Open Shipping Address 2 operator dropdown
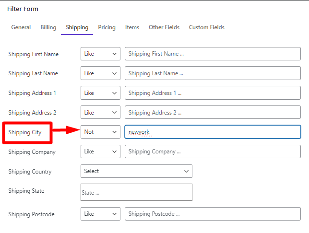Screen dimensions: 309x233 click(x=100, y=112)
